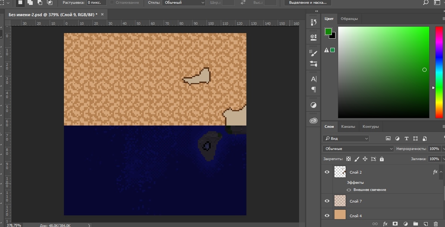
Task: Open the Creative Cloud Libraries panel icon
Action: [x=314, y=120]
